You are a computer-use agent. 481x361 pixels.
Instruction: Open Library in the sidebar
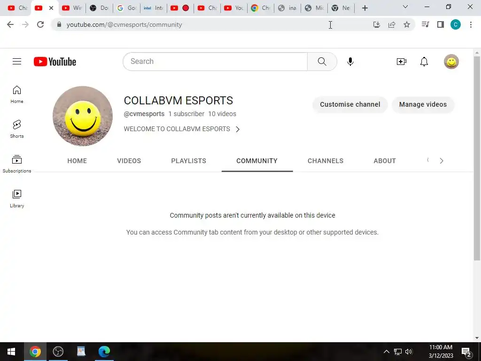(17, 199)
